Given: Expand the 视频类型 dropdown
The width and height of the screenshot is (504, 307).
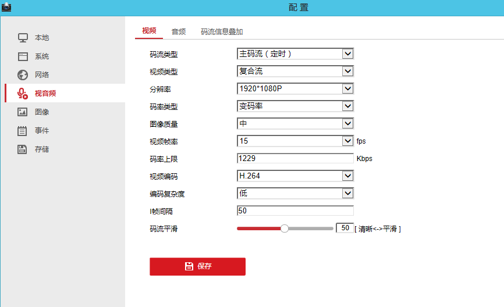Looking at the screenshot, I should tap(296, 72).
